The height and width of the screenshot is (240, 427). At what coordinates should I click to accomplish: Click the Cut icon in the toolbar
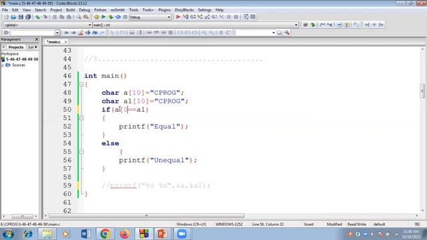tap(55, 17)
